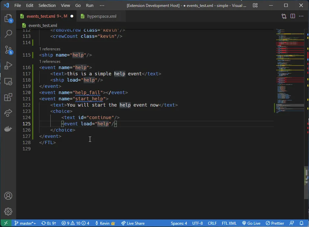Click line number 116 in gutter
The height and width of the screenshot is (227, 309).
[26, 67]
